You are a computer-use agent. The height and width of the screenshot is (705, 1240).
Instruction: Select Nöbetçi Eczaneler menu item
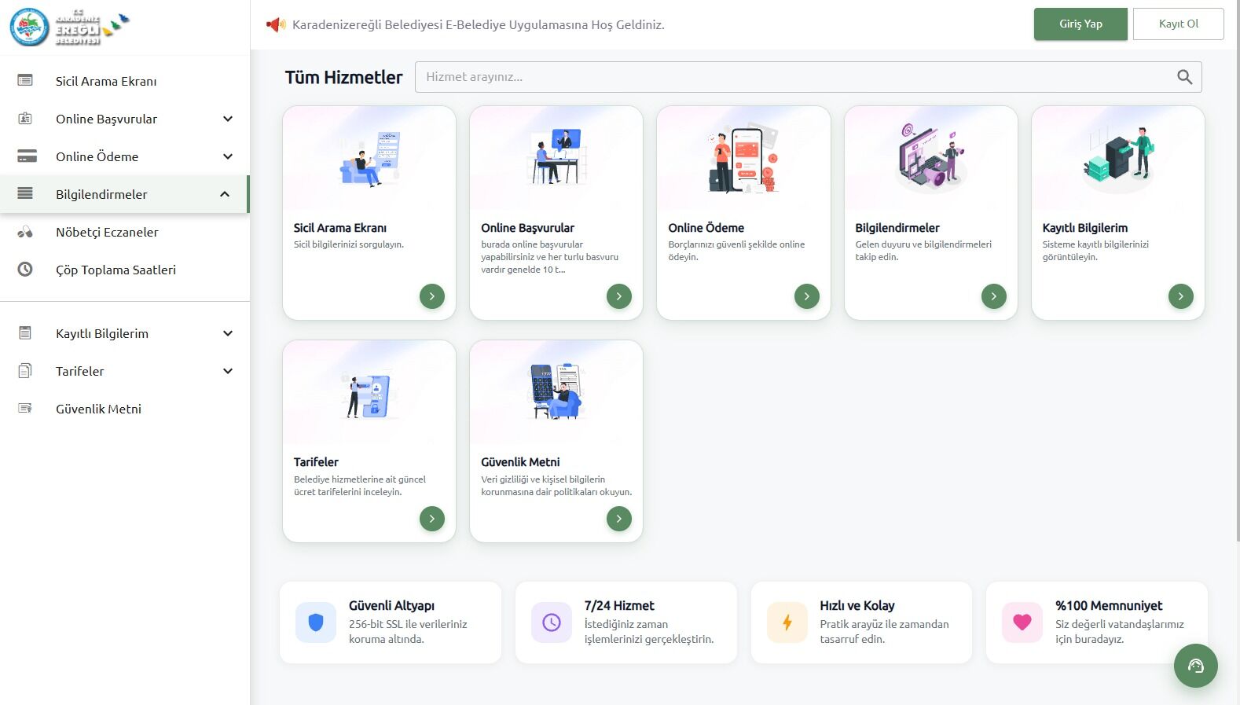125,232
